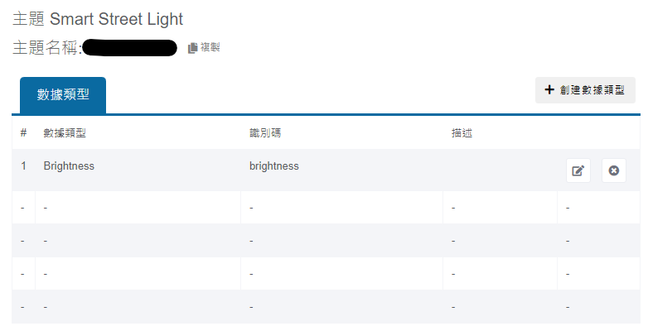Click the 數據類型 column header in table
648x331 pixels.
[x=65, y=132]
